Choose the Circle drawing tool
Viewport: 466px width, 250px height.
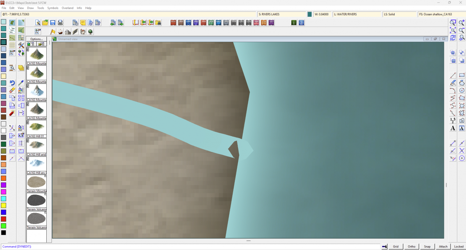click(462, 90)
